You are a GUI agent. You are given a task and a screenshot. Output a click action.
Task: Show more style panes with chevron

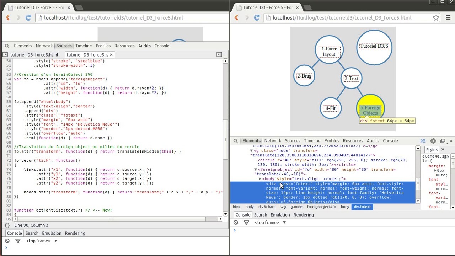click(443, 150)
